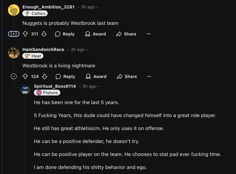Share the 'living nightmare' comment
The width and height of the screenshot is (236, 174).
tap(127, 77)
